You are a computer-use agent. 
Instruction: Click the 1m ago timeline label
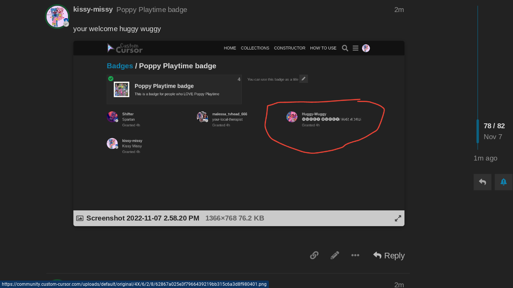485,158
